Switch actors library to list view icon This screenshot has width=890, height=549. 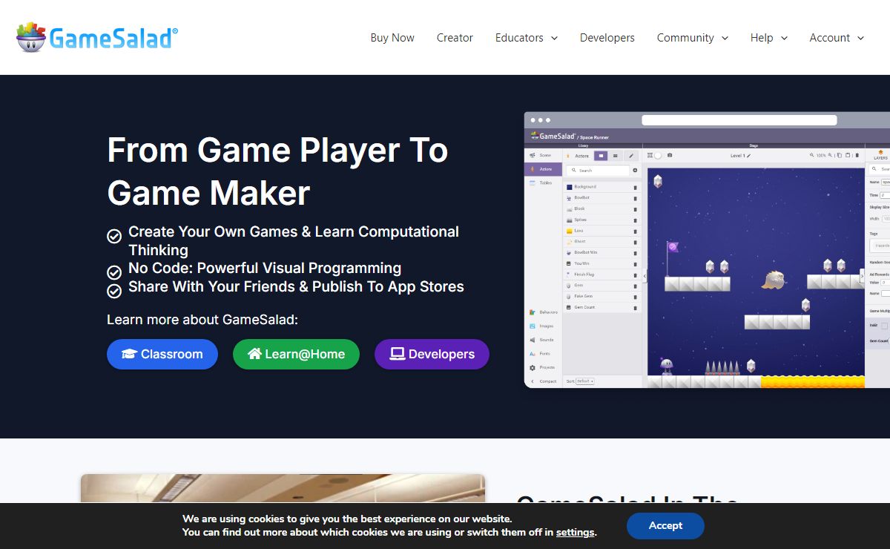pos(600,156)
